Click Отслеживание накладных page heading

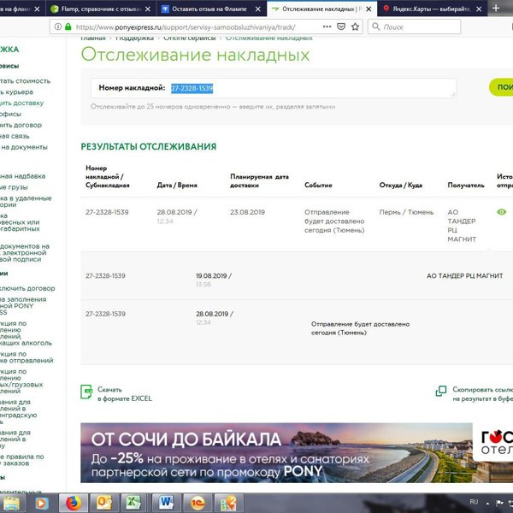tap(195, 55)
